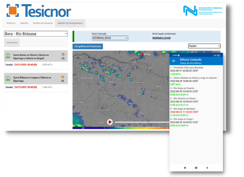Click the phone battery status icon

219,55
